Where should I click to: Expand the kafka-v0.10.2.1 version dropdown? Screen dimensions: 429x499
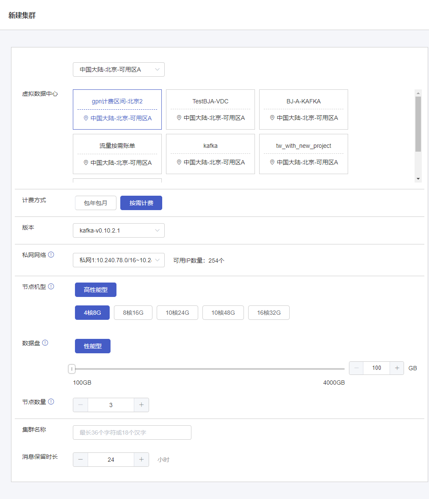[119, 230]
